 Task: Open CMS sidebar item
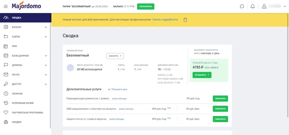[25, 46]
